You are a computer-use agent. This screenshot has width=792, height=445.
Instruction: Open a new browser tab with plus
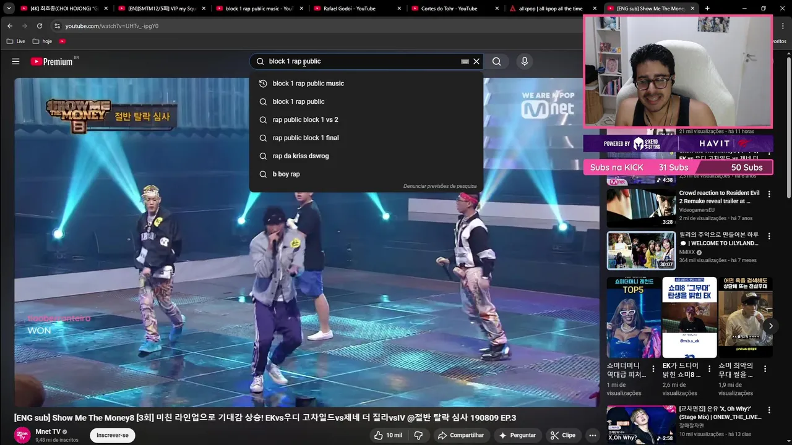pos(707,9)
